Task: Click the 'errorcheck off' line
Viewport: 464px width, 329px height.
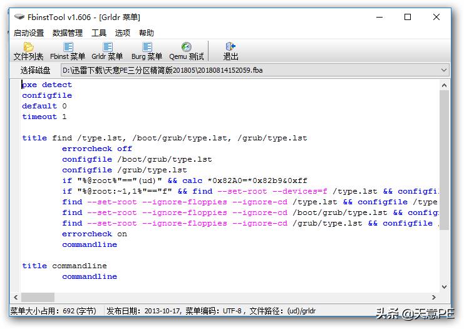Action: 97,149
